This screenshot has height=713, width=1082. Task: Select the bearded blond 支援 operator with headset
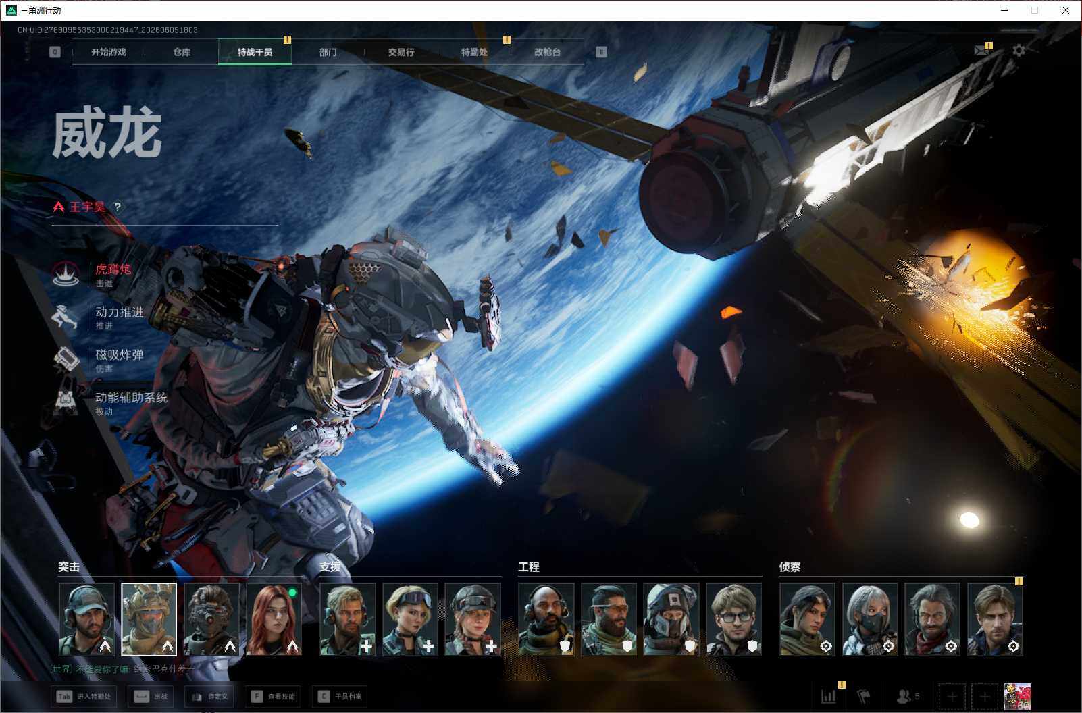click(347, 619)
